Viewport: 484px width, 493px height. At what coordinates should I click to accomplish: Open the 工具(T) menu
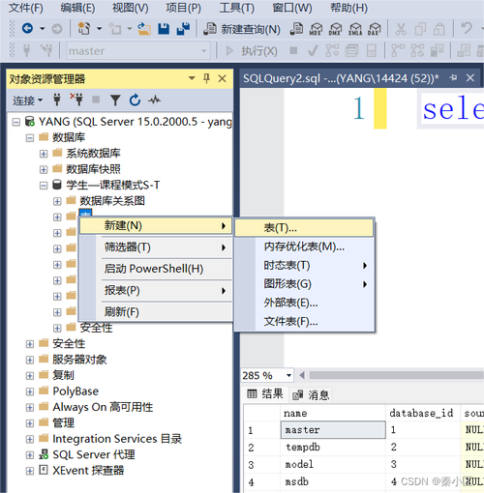coord(237,8)
